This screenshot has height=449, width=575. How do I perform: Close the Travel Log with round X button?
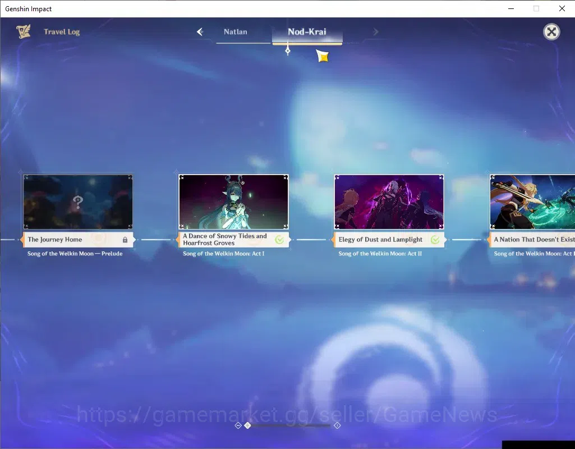click(551, 32)
